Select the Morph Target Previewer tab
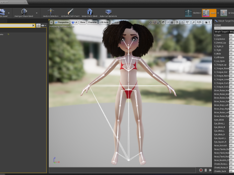 pyautogui.click(x=224, y=21)
